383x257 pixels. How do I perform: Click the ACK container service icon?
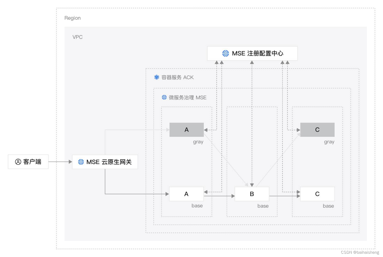tap(156, 77)
